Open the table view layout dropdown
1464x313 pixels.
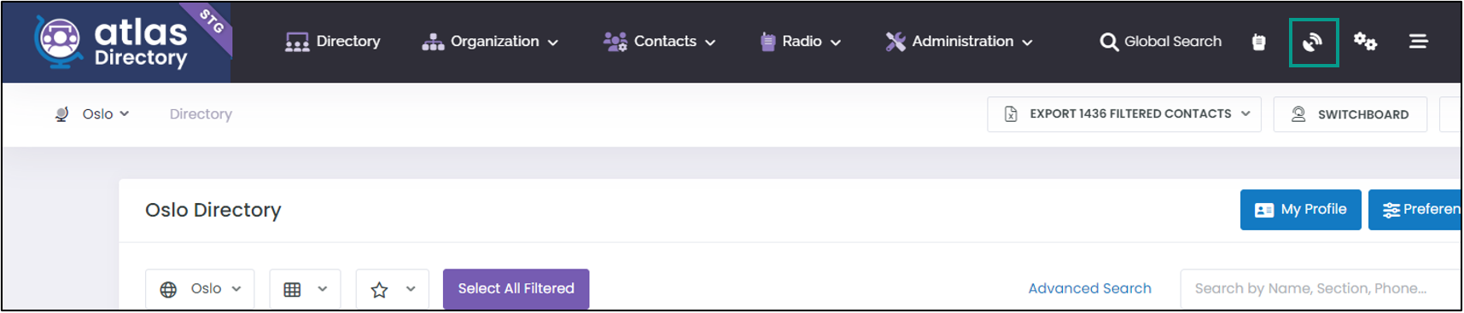[305, 289]
